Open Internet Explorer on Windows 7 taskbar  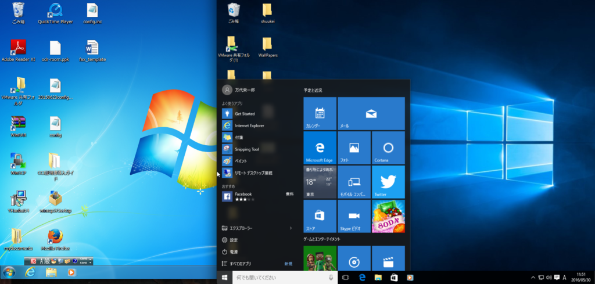(x=30, y=272)
